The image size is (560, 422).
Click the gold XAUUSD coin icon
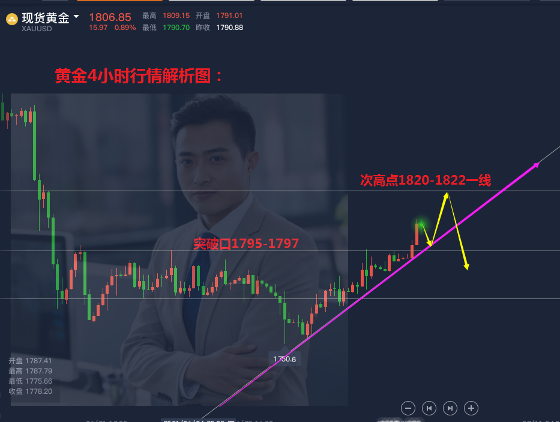[12, 19]
